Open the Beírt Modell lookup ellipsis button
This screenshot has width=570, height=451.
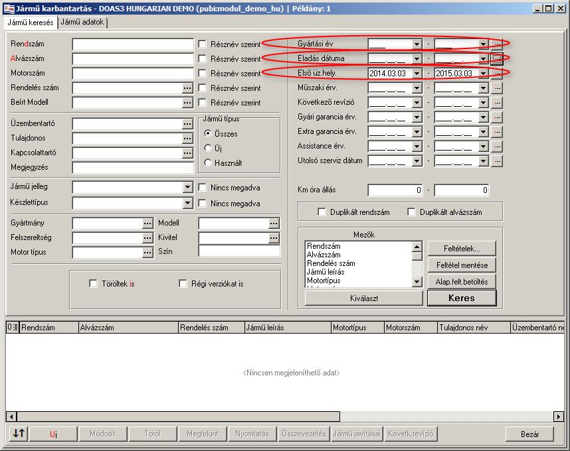coord(187,103)
